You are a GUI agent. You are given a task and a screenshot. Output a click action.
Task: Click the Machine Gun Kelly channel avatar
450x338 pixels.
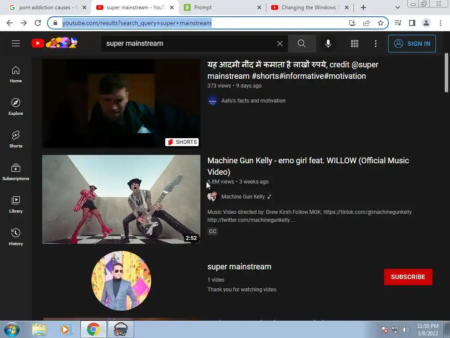[x=213, y=197]
